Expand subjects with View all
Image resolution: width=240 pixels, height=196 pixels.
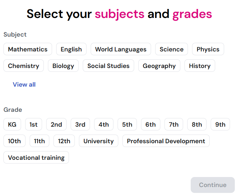pyautogui.click(x=24, y=85)
